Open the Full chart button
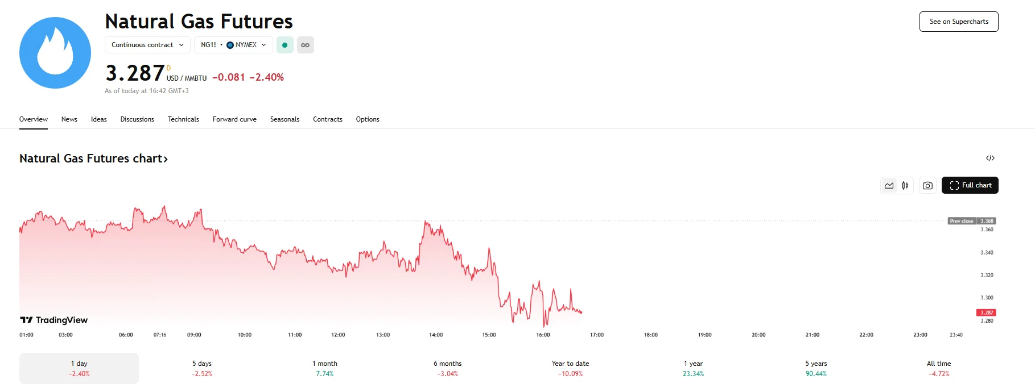 click(x=970, y=185)
